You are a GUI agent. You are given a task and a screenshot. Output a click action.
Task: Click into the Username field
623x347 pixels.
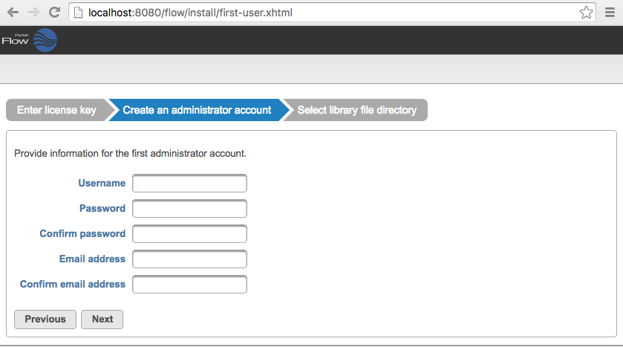(189, 184)
